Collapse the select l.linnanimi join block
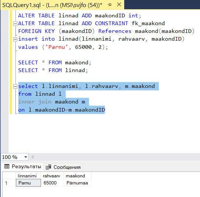Image resolution: width=200 pixels, height=197 pixels. [15, 86]
